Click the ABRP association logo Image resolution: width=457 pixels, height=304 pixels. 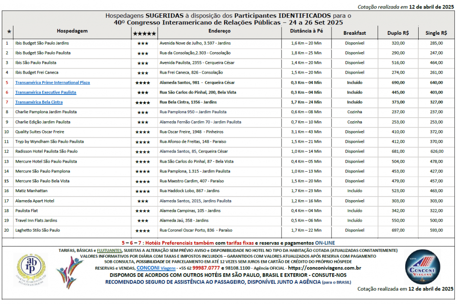click(x=31, y=270)
